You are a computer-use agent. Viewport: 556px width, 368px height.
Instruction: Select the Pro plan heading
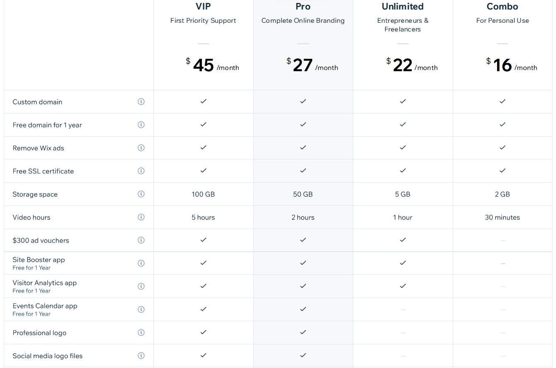303,7
